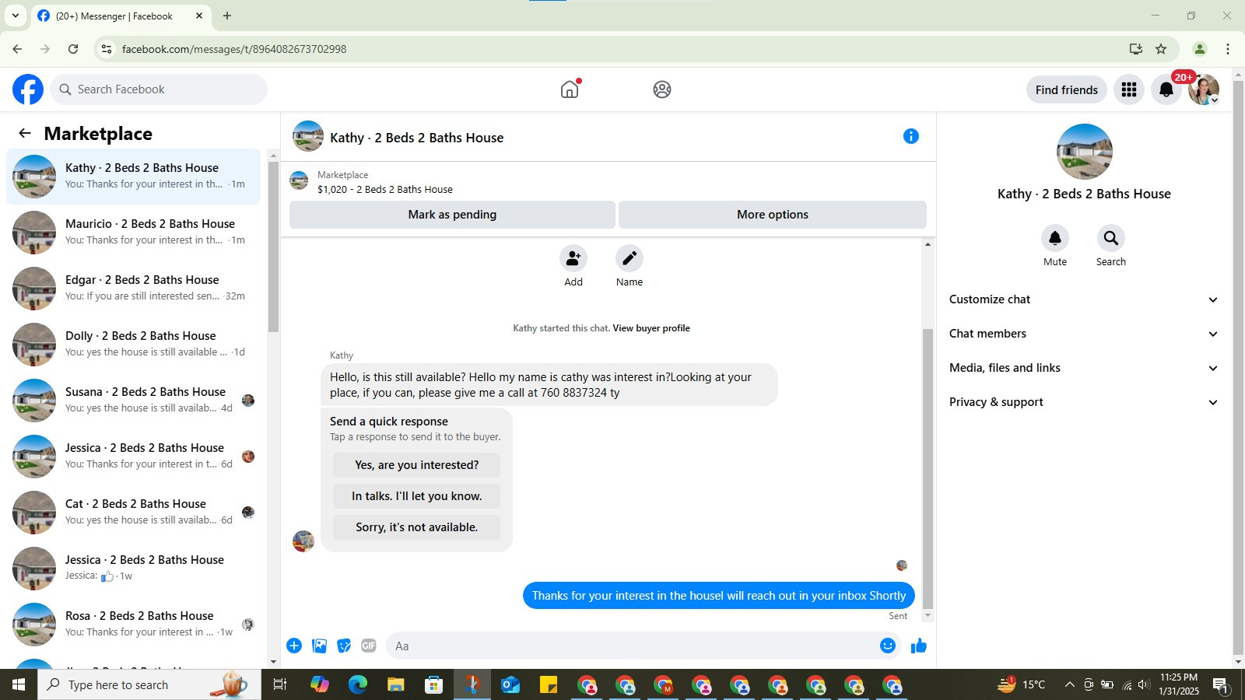Show hidden system tray icons chevron

[x=1069, y=684]
